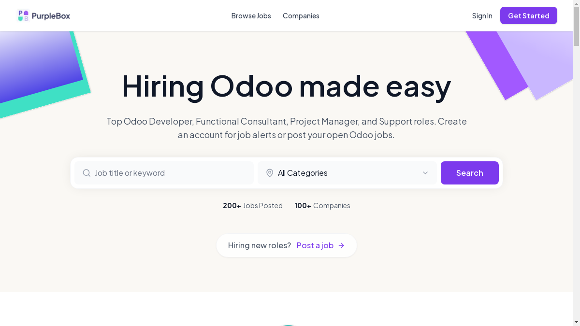Follow the Post a job link
Image resolution: width=580 pixels, height=326 pixels.
tap(315, 245)
